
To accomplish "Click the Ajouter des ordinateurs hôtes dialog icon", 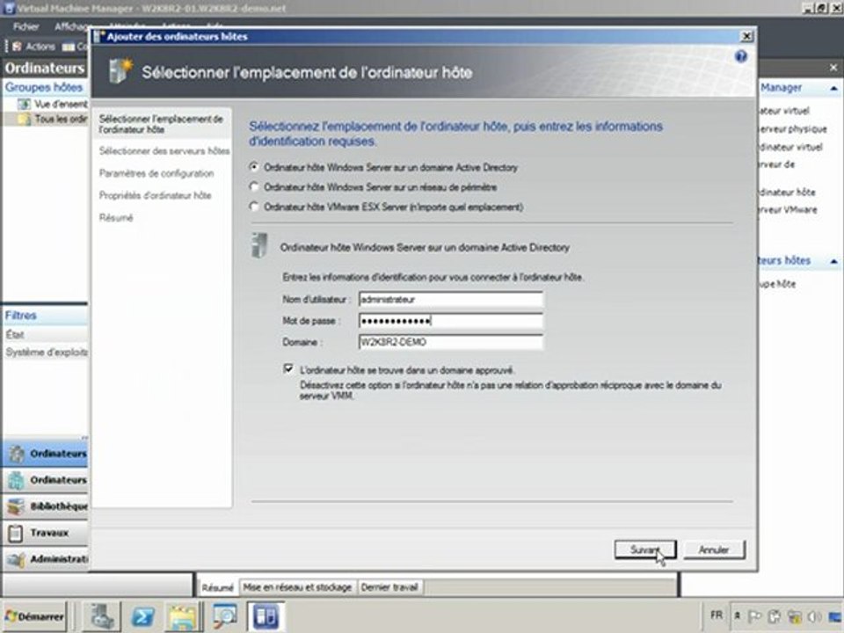I will point(99,37).
